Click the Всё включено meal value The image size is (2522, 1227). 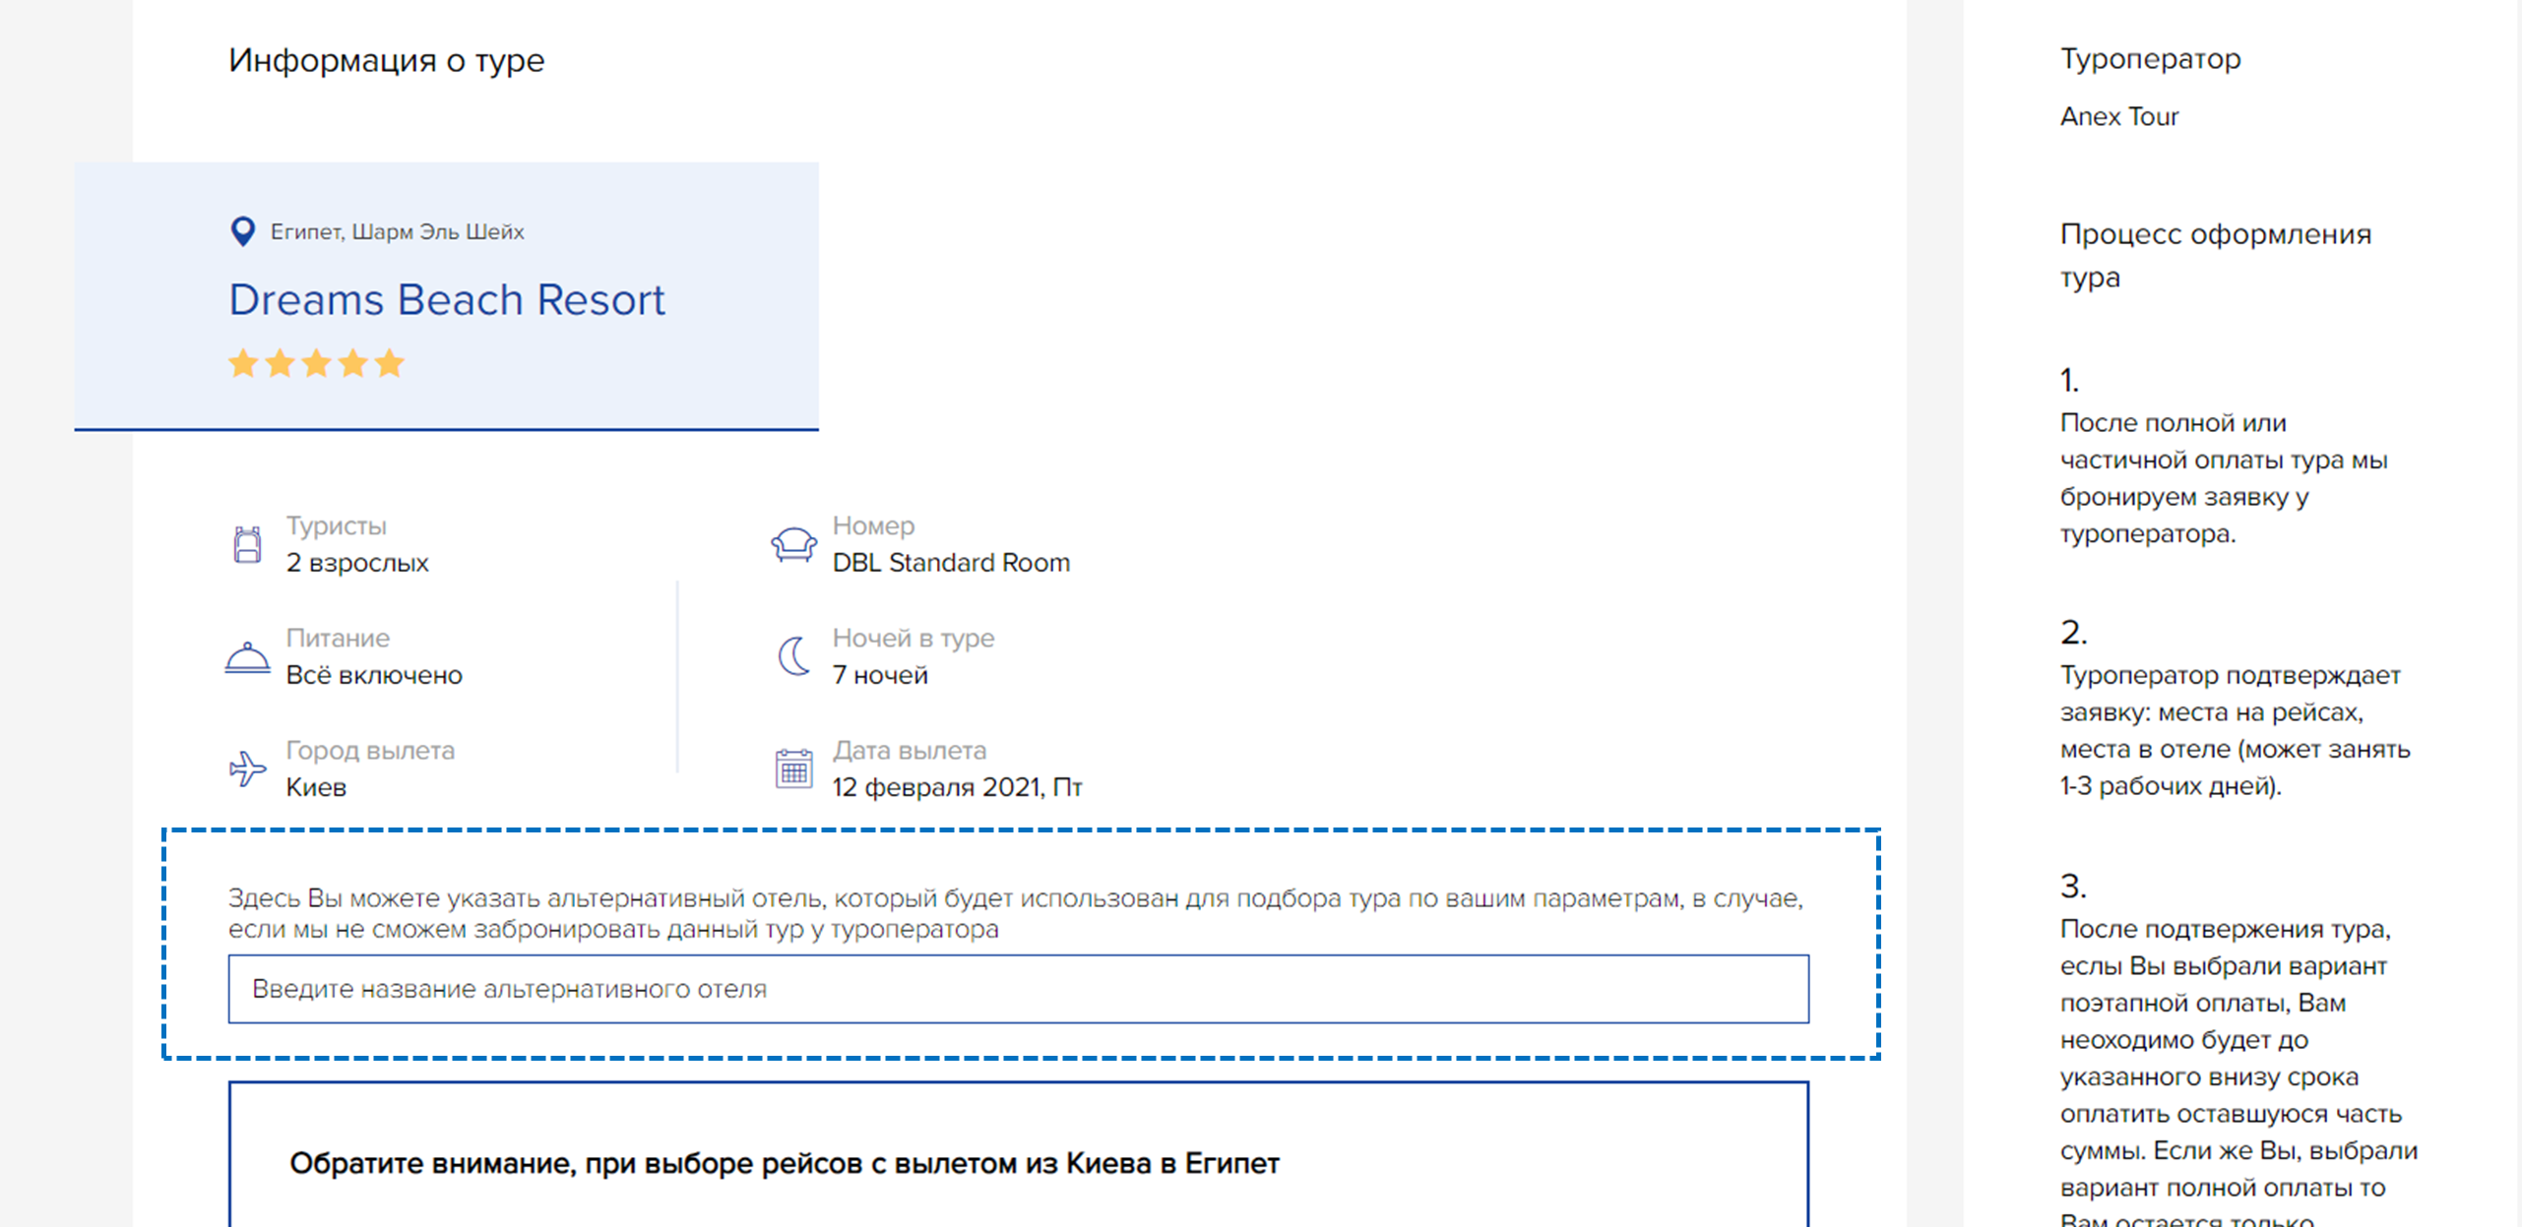pos(374,675)
